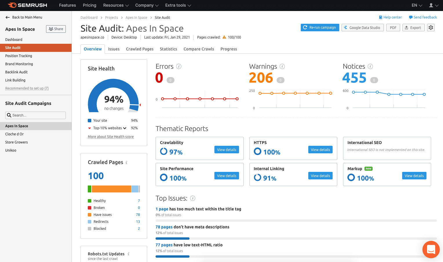443x262 pixels.
Task: Open the Pricing menu item
Action: point(90,5)
